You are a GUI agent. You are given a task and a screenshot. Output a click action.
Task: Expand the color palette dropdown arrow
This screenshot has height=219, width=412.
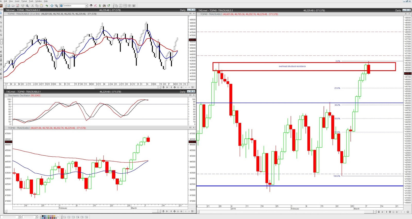click(58, 217)
